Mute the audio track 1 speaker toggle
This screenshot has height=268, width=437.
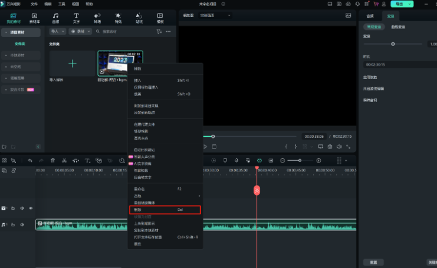click(22, 224)
